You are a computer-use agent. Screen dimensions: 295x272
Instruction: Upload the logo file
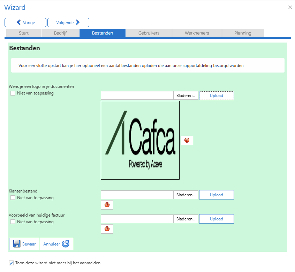[x=217, y=95]
